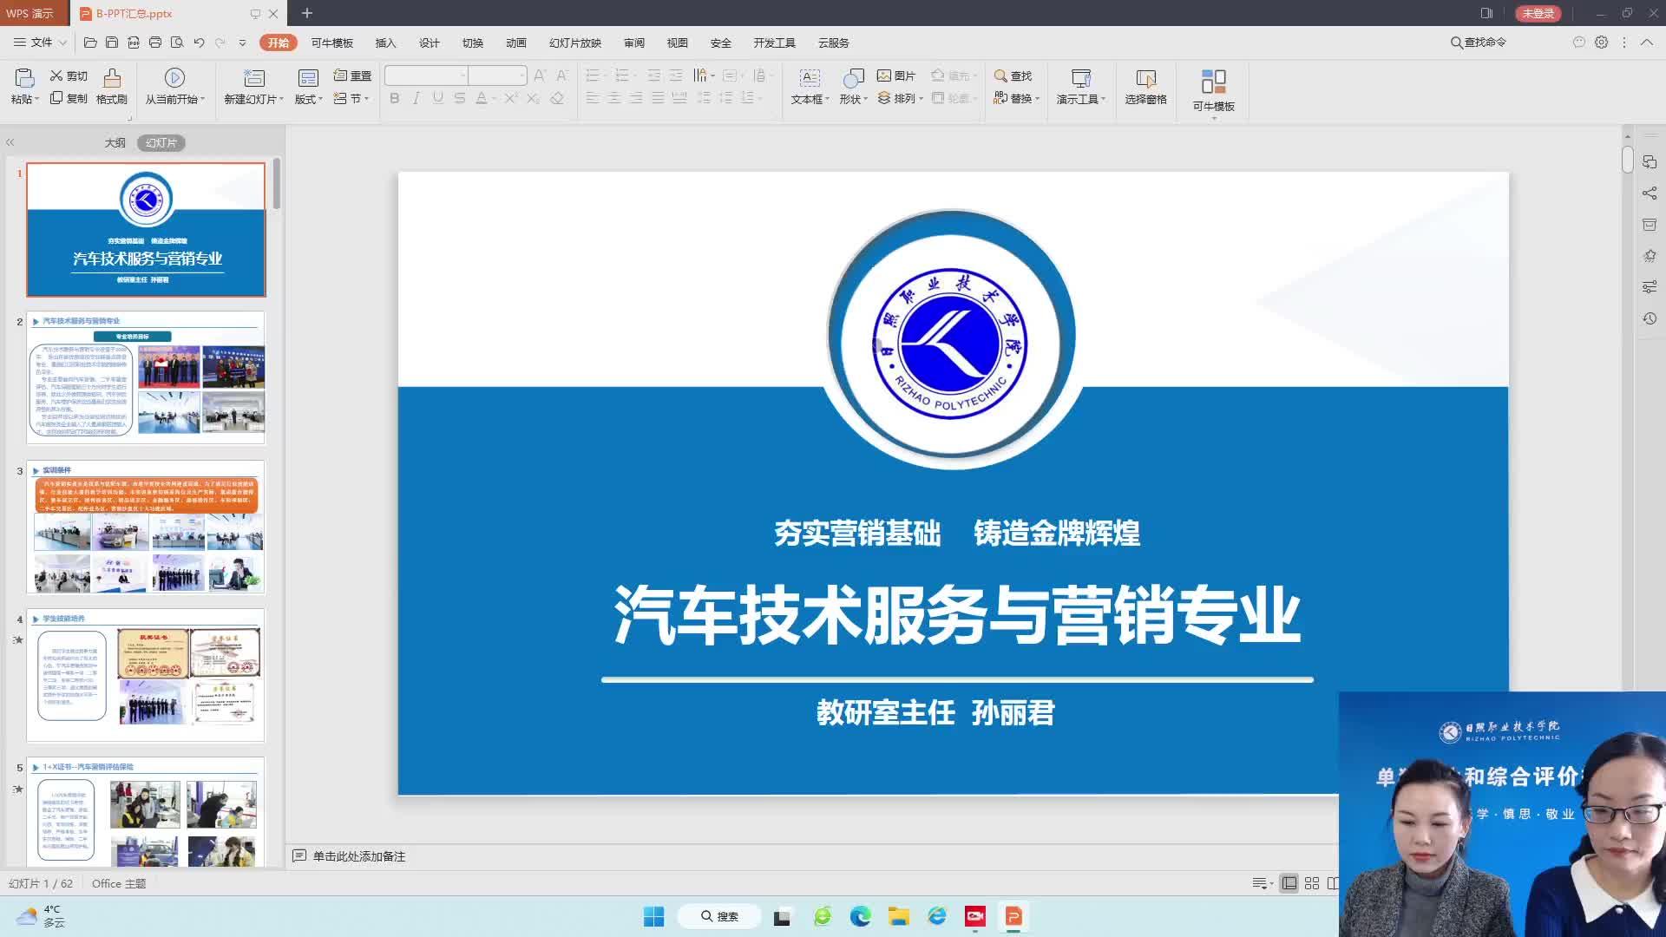Click the 新建幻灯片 new slide icon
The height and width of the screenshot is (937, 1666).
pyautogui.click(x=253, y=78)
